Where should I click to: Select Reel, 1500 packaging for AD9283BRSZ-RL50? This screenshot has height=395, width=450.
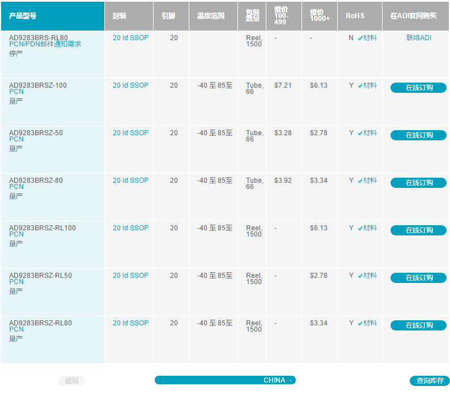pyautogui.click(x=254, y=279)
